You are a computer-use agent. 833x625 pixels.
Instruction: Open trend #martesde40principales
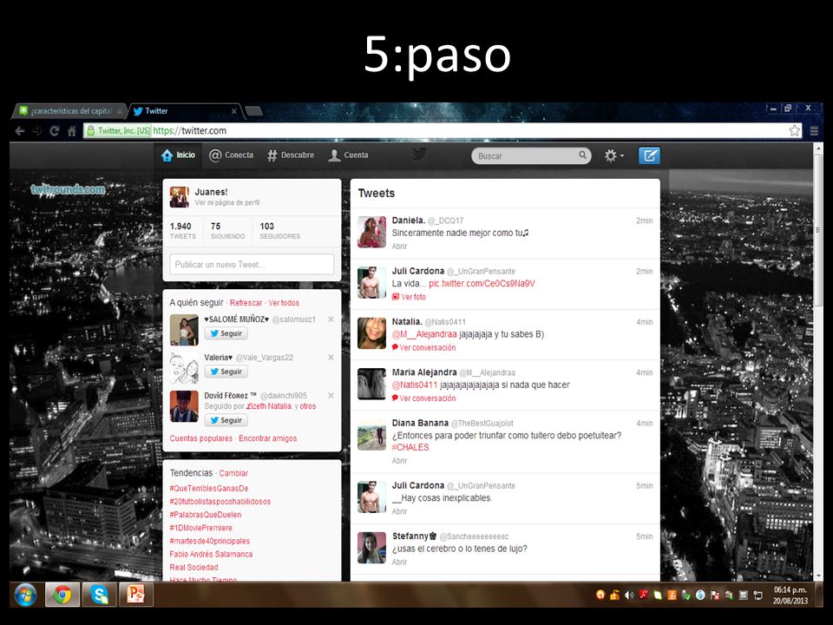pyautogui.click(x=209, y=541)
